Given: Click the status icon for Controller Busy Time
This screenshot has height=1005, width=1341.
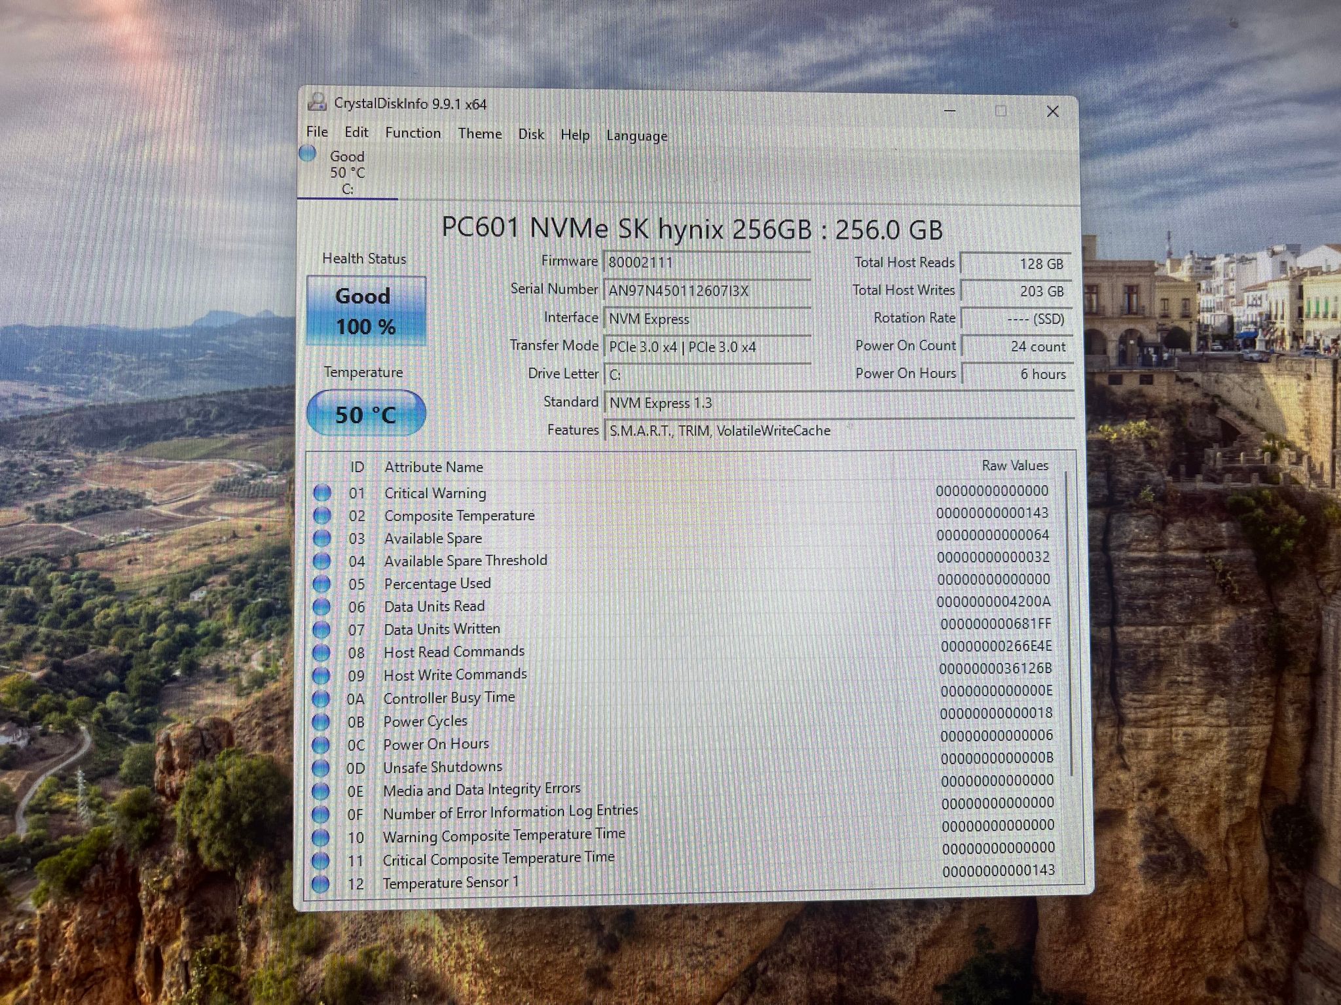Looking at the screenshot, I should pos(321,699).
